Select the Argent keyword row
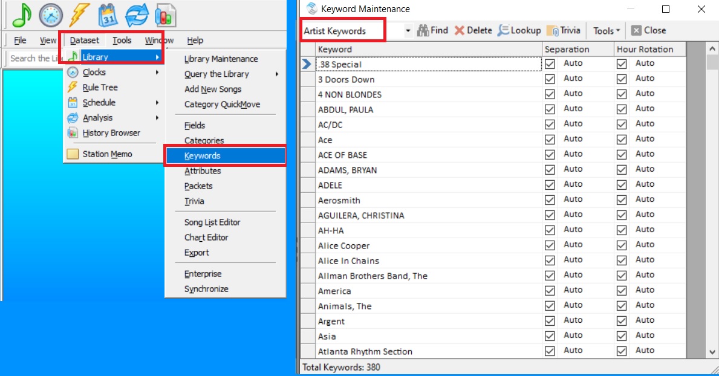This screenshot has width=719, height=376. click(428, 322)
